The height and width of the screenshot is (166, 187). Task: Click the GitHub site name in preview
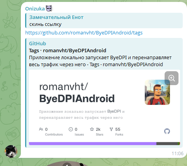click(x=37, y=43)
